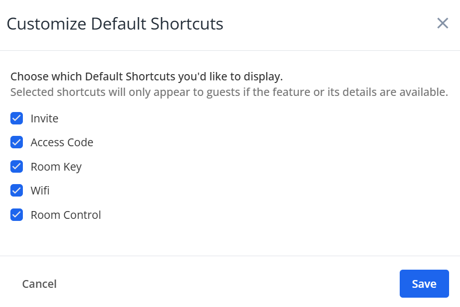Click the "Choose which Default Shortcuts" instruction line
This screenshot has height=307, width=460.
147,77
